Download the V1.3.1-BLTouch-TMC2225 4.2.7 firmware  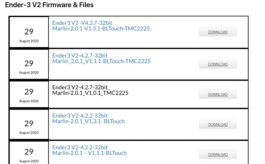coord(218,32)
